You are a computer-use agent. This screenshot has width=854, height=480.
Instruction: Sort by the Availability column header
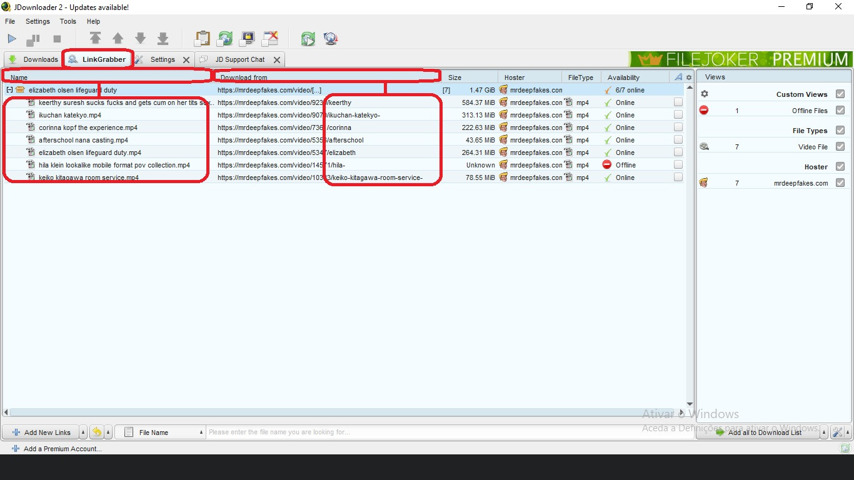(x=635, y=77)
